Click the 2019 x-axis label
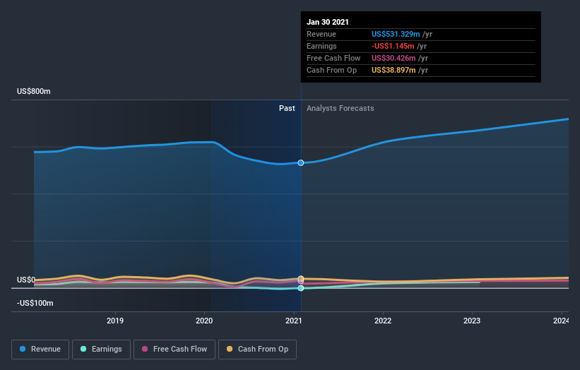The image size is (580, 370). [x=115, y=321]
